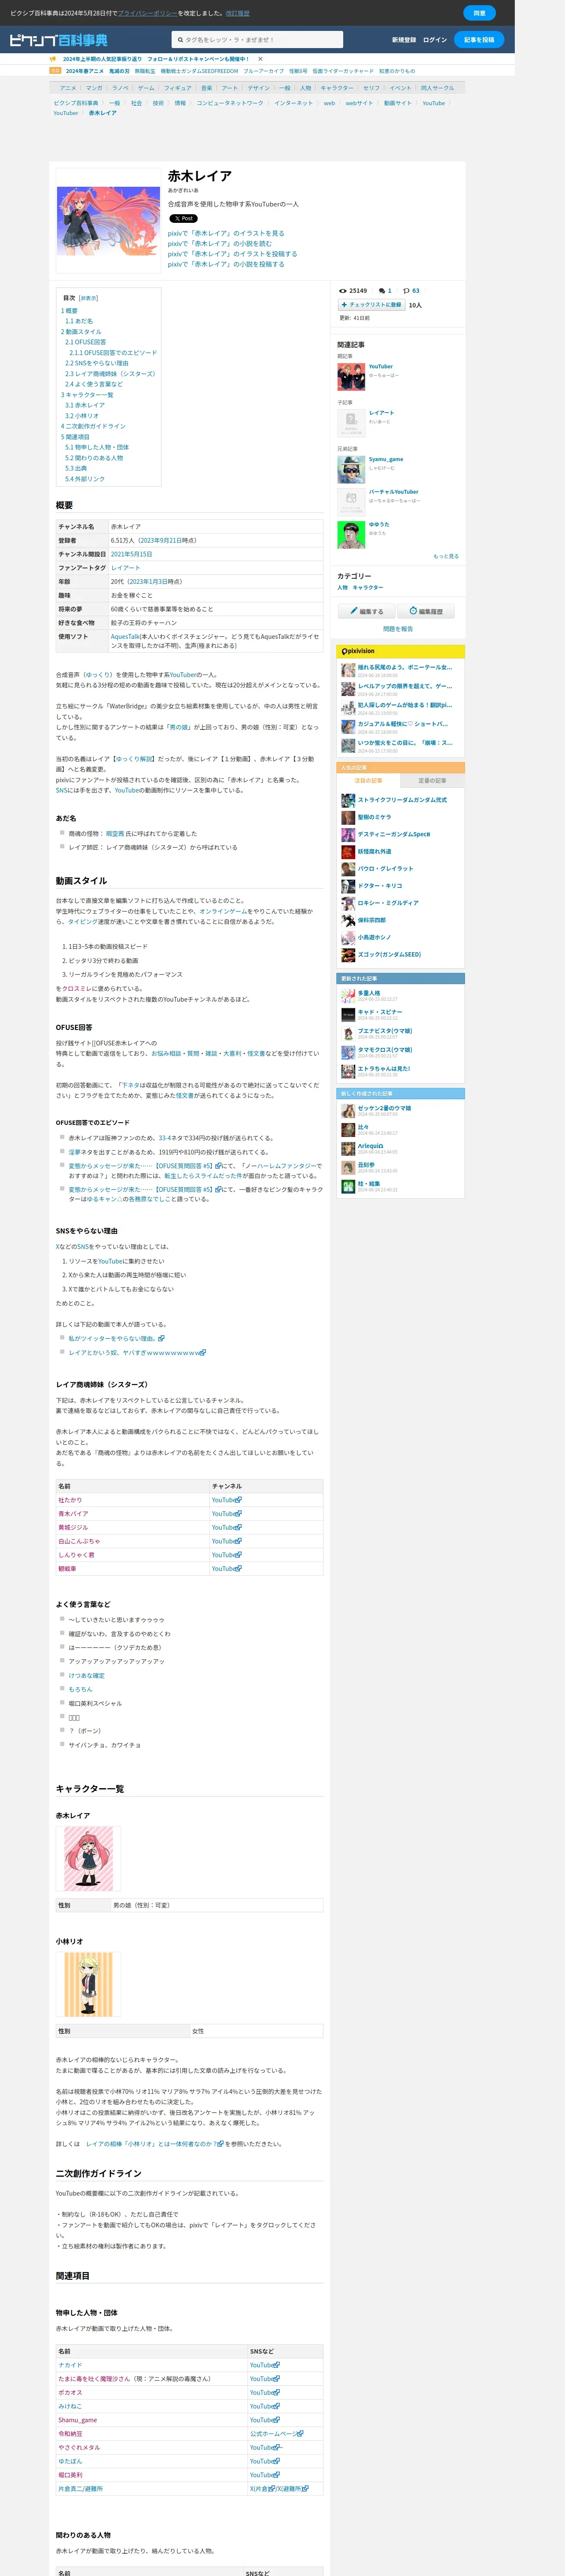
Task: Click the 新規登録 link
Action: 404,40
